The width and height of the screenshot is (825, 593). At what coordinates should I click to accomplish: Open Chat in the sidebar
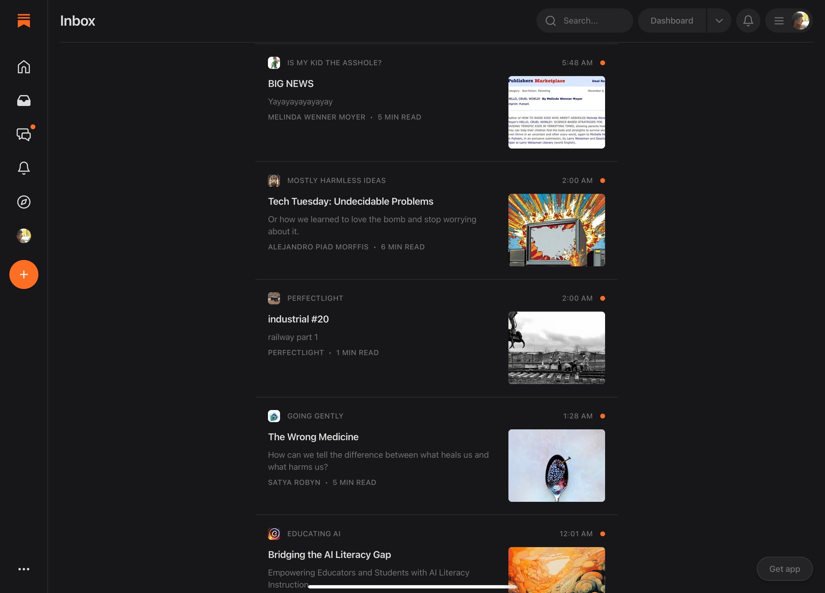tap(24, 135)
